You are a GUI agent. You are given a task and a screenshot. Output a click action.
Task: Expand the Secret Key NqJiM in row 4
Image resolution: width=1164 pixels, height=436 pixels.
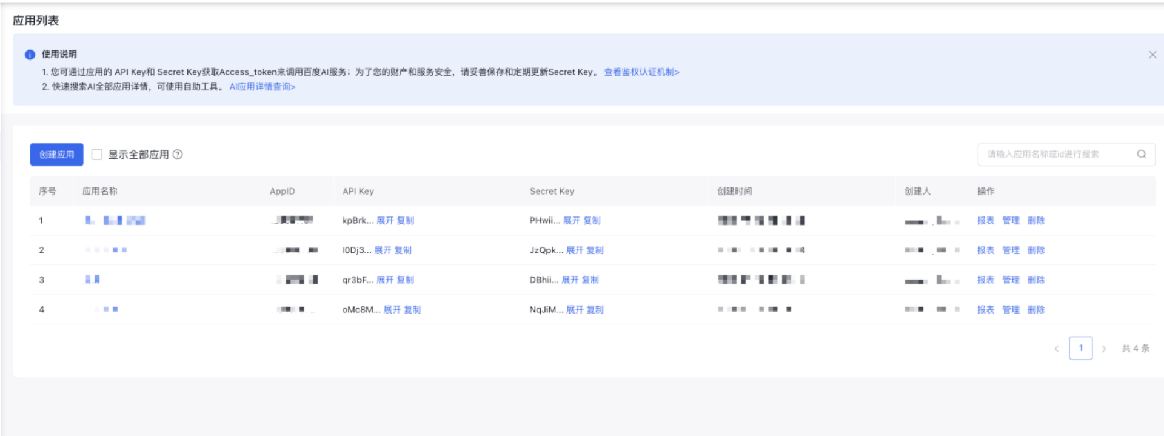574,310
